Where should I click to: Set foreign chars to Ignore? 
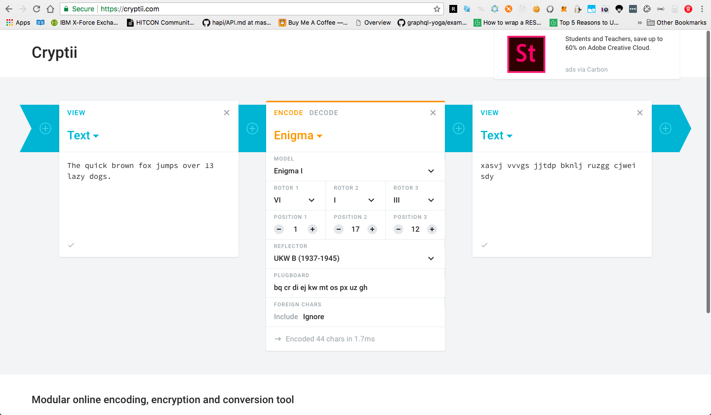tap(314, 317)
